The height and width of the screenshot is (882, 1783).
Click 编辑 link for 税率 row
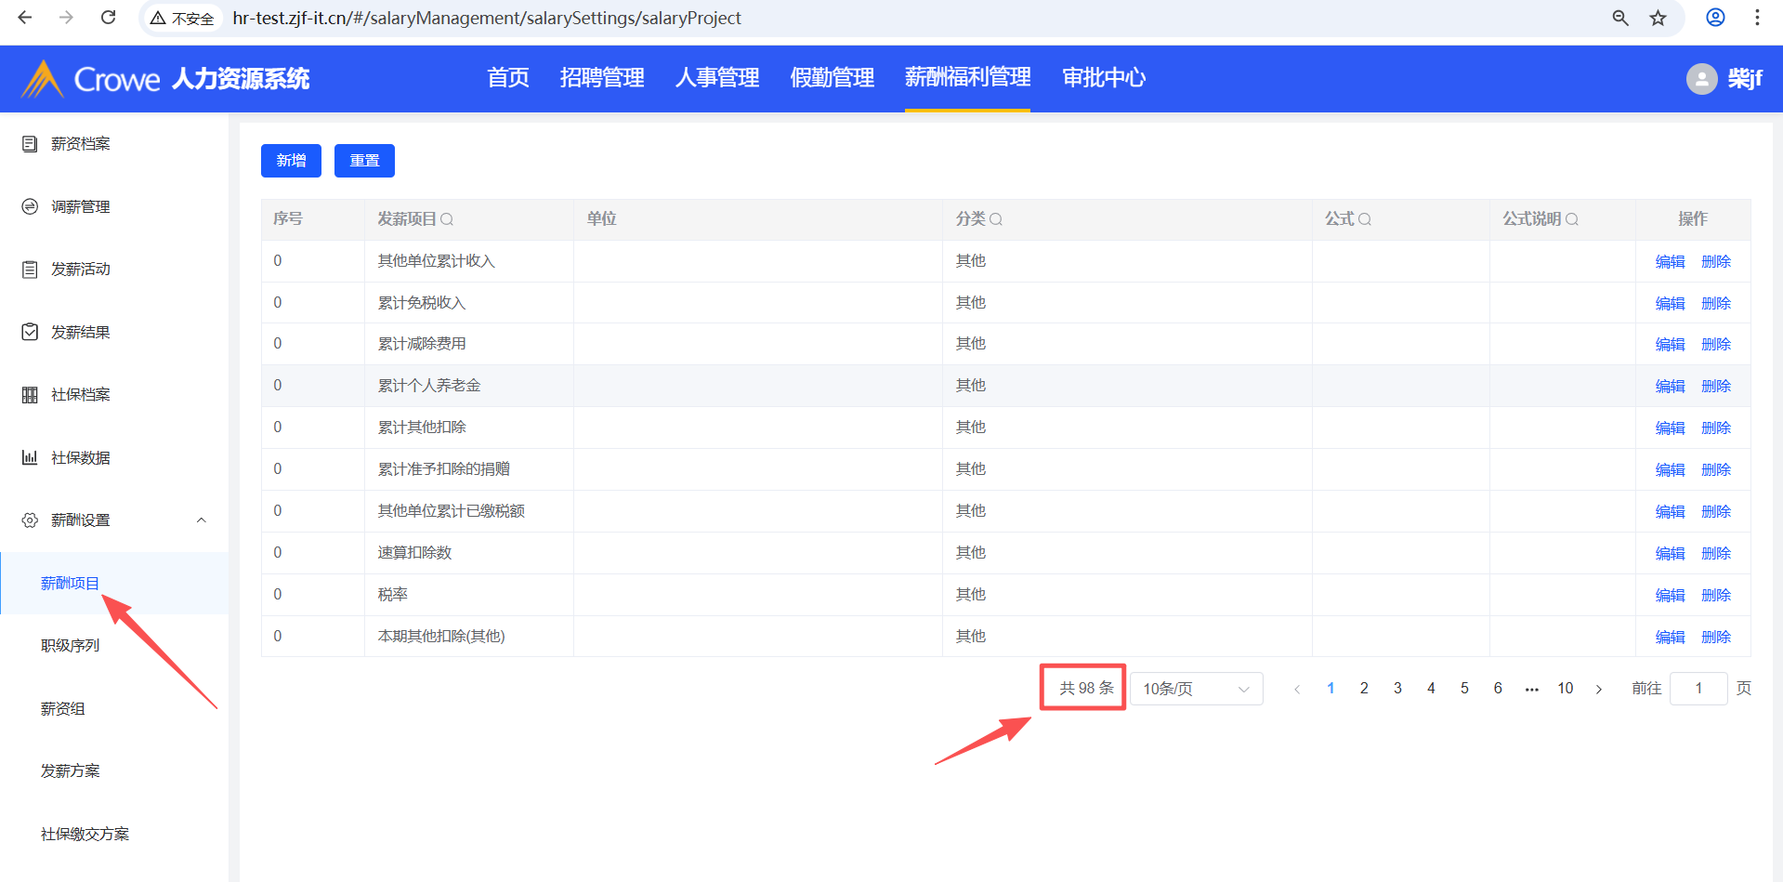click(x=1670, y=595)
